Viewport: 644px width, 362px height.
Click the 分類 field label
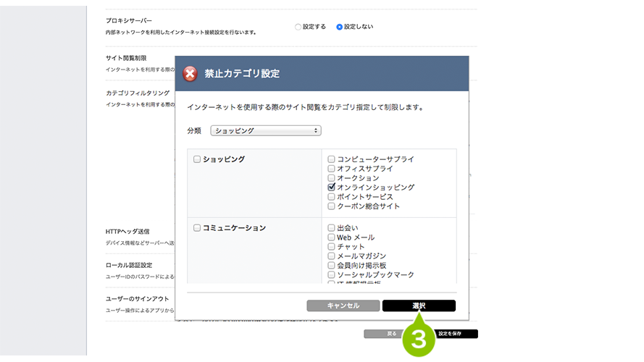[x=194, y=131]
